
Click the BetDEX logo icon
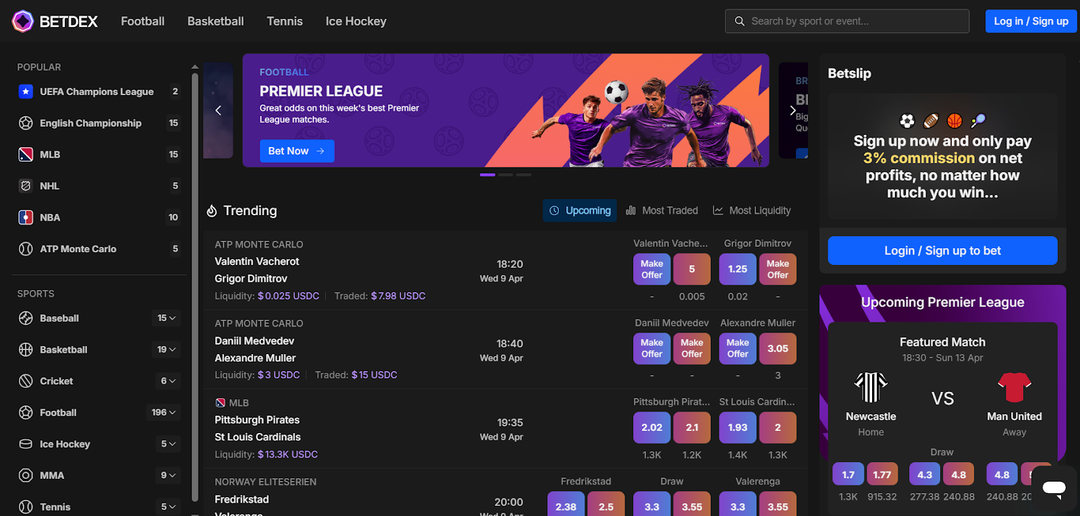click(23, 22)
